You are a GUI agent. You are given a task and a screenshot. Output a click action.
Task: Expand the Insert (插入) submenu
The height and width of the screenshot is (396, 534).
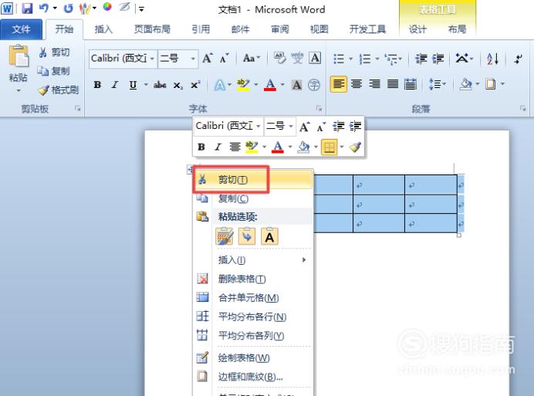(x=252, y=260)
